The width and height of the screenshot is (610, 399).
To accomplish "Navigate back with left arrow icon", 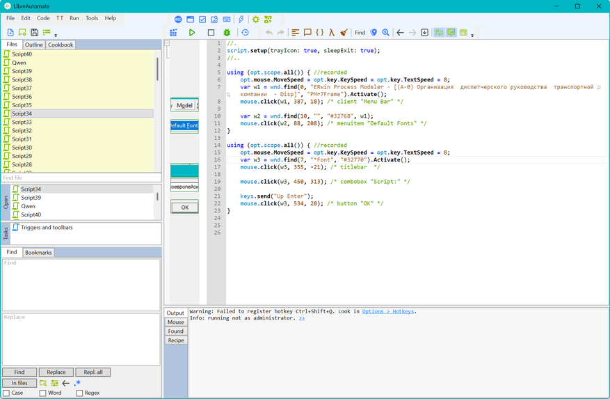I will point(401,32).
